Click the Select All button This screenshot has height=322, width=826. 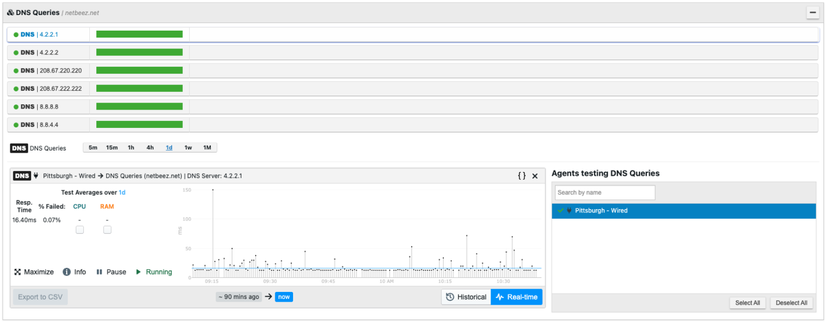point(747,302)
